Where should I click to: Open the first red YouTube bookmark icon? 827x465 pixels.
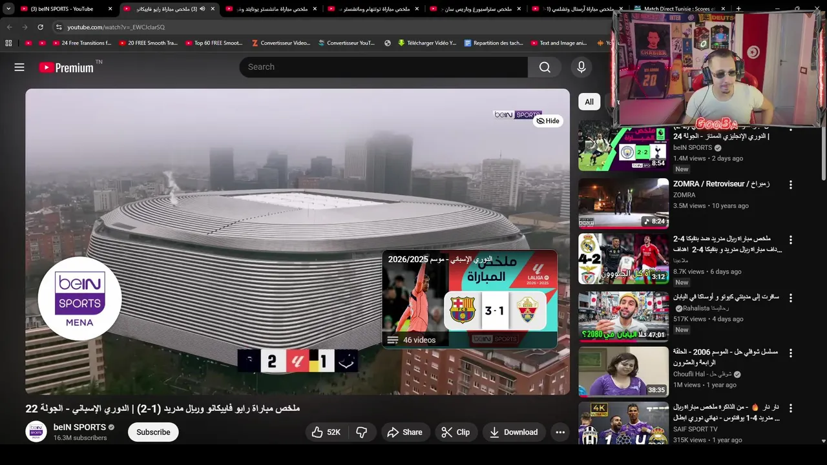point(28,43)
